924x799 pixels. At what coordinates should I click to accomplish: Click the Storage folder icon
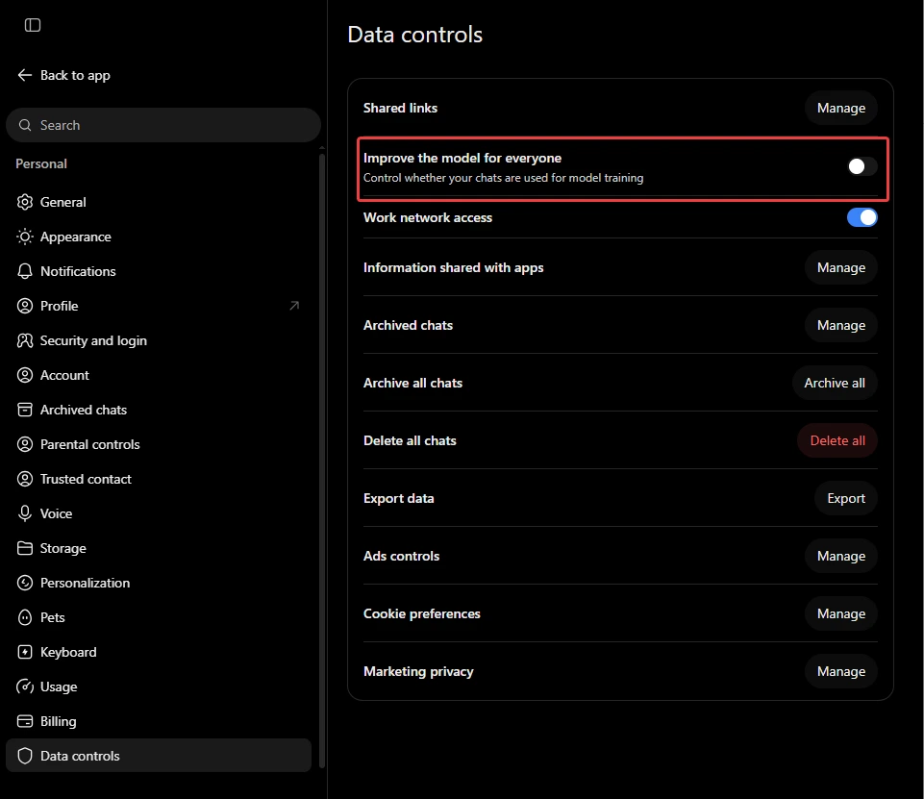tap(25, 548)
